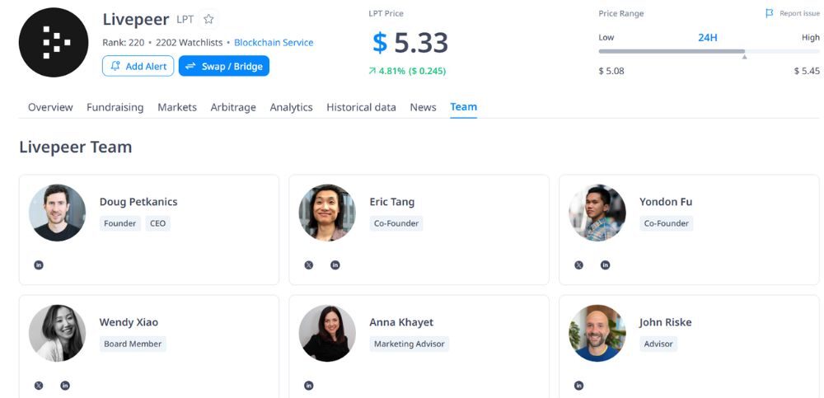This screenshot has height=398, width=824.
Task: Click the Board Member tag
Action: pyautogui.click(x=133, y=344)
